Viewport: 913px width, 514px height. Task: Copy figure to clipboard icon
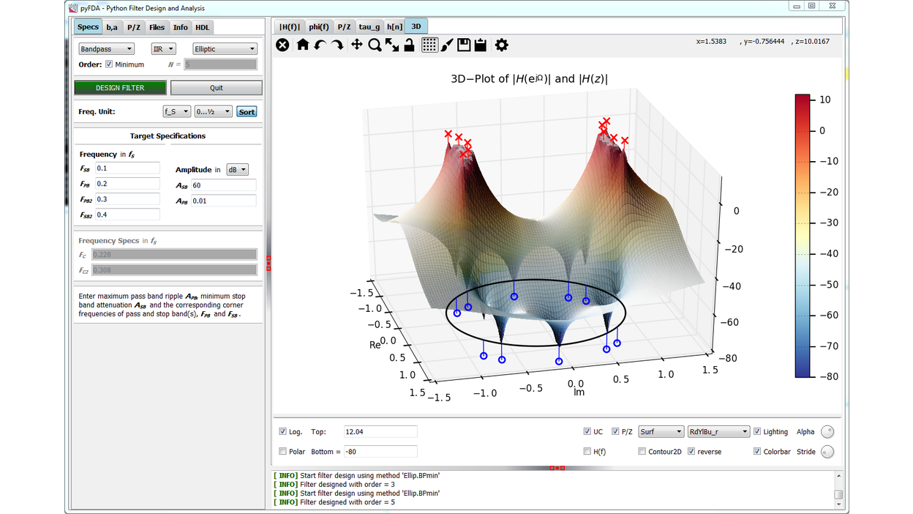pyautogui.click(x=481, y=45)
